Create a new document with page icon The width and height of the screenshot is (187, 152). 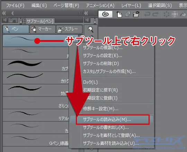(119, 15)
